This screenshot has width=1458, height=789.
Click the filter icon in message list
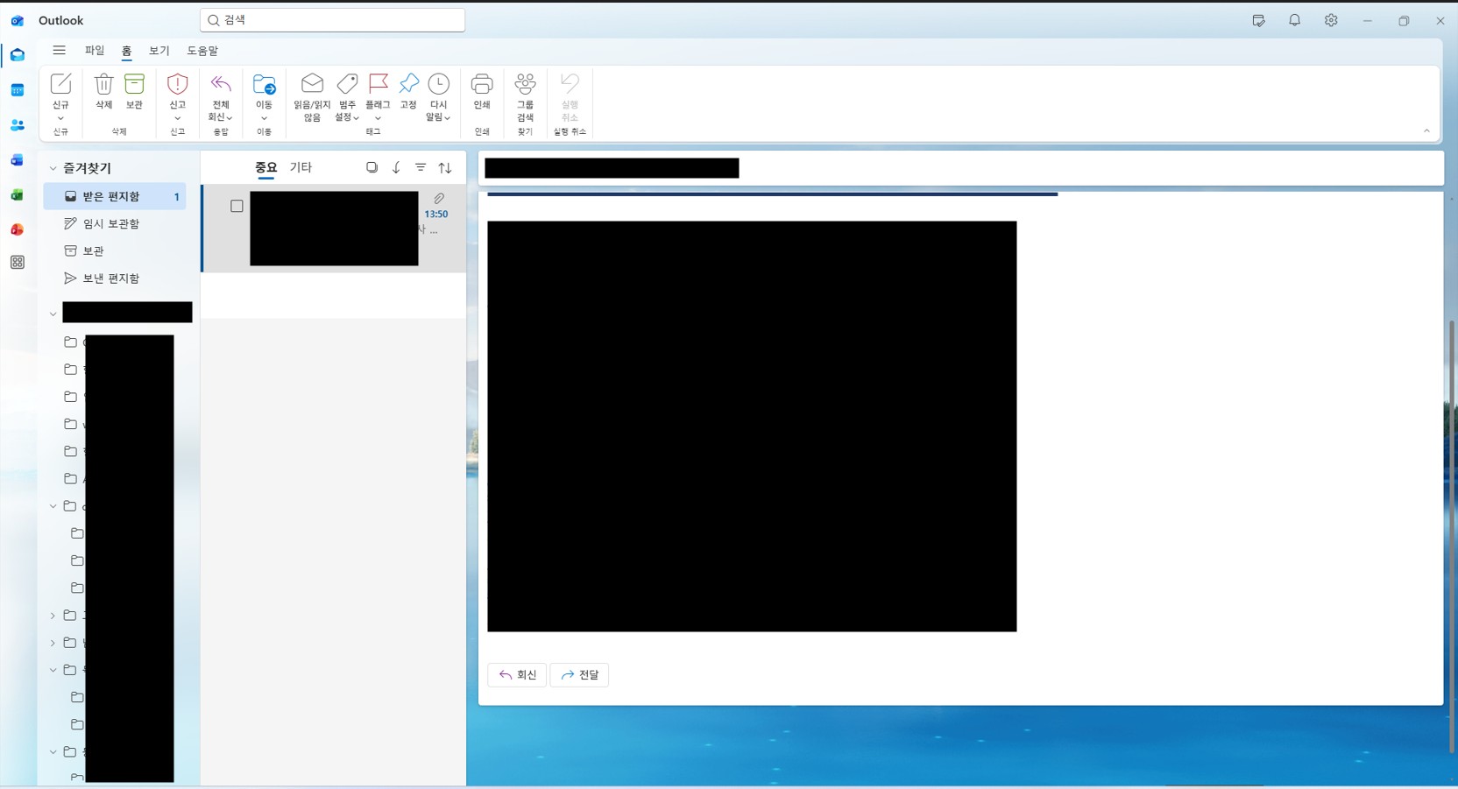pos(421,167)
